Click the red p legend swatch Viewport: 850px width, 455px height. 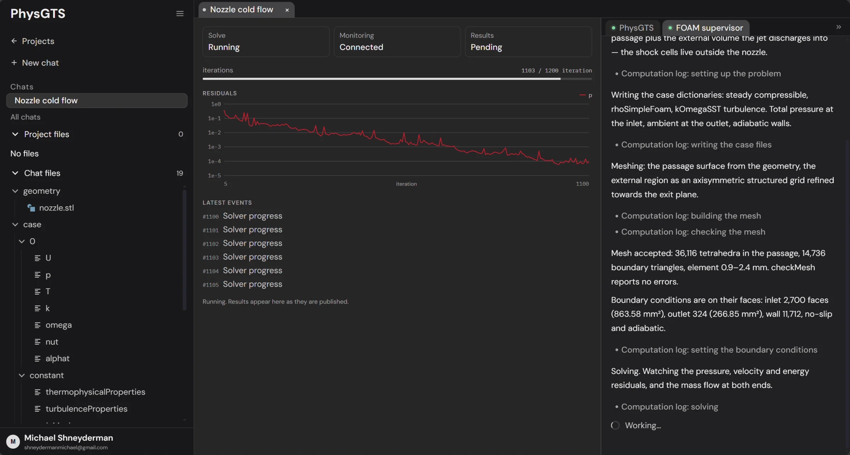pos(582,95)
